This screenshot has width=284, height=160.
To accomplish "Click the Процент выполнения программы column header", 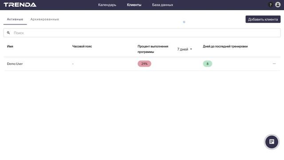I will tap(153, 49).
